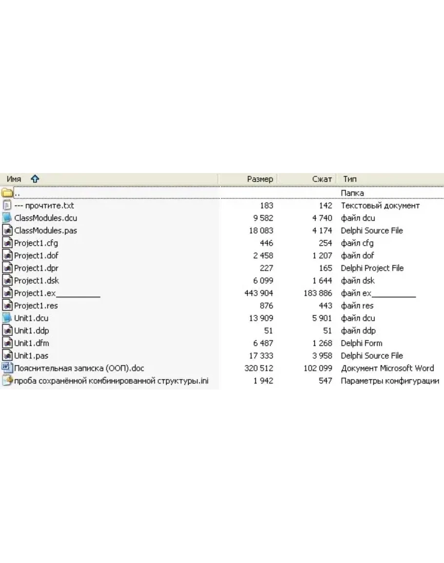Viewport: 444px width, 563px height.
Task: Click the Unit1.dfm file icon
Action: coord(7,343)
